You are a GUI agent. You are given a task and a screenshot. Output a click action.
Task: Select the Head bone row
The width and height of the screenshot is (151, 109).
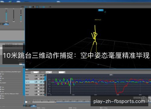[35, 95]
